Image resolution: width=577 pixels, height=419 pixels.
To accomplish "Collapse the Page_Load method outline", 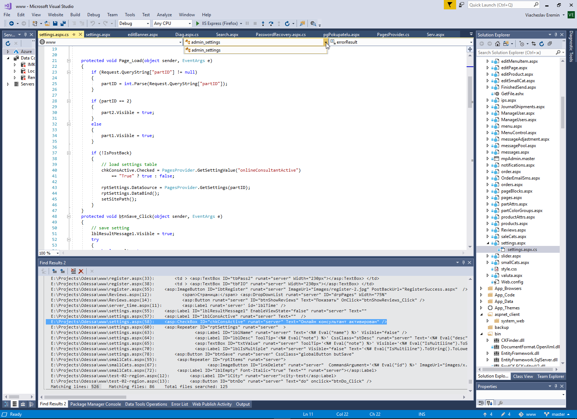I will pos(69,61).
